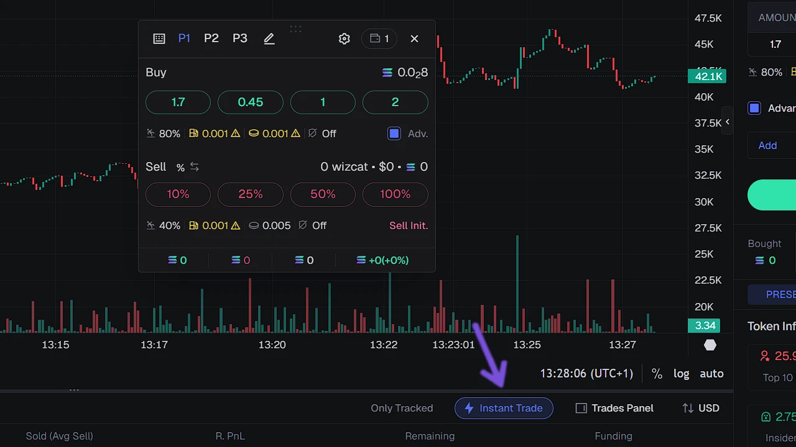Click the keyboard hotkeys icon in trade panel
Image resolution: width=796 pixels, height=447 pixels.
point(159,38)
